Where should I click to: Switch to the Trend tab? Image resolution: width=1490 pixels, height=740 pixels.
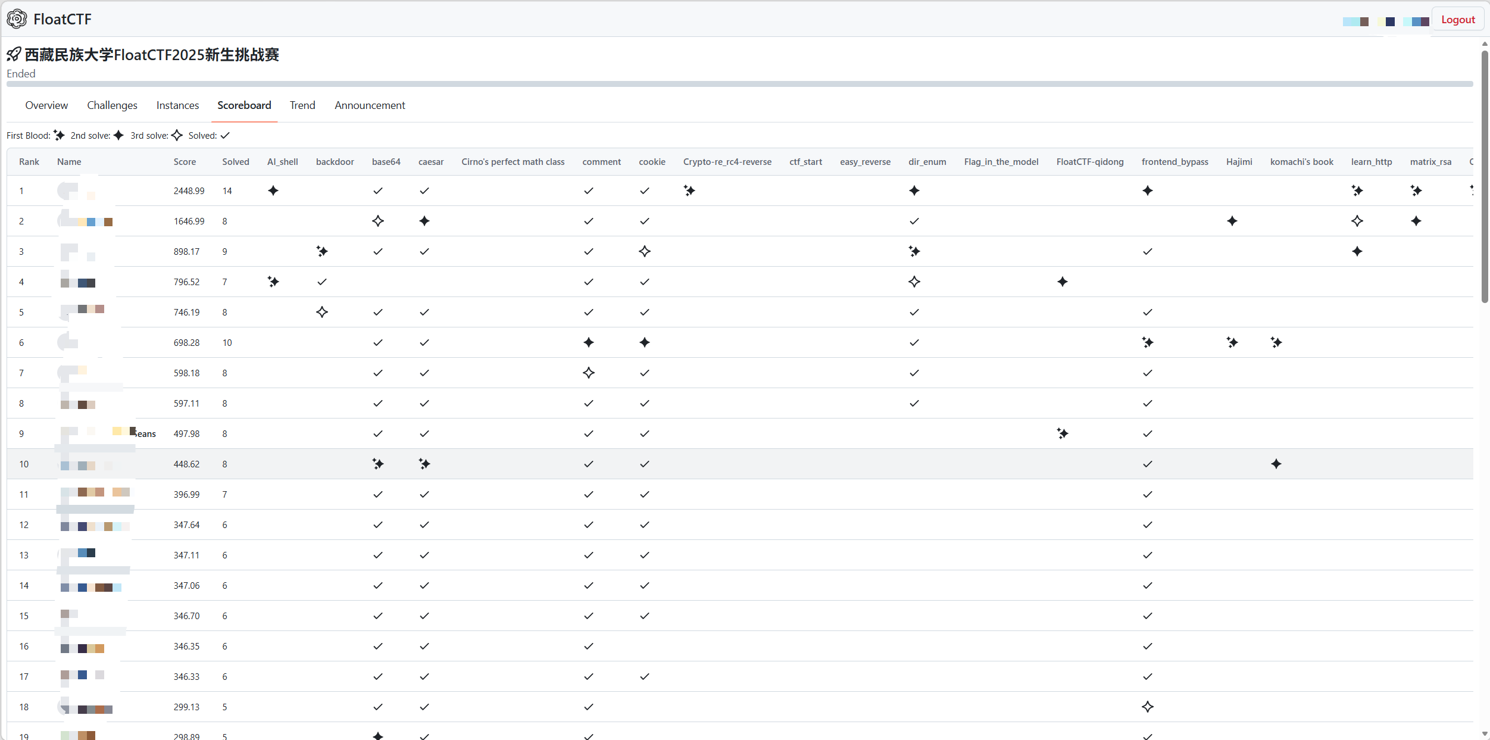302,105
